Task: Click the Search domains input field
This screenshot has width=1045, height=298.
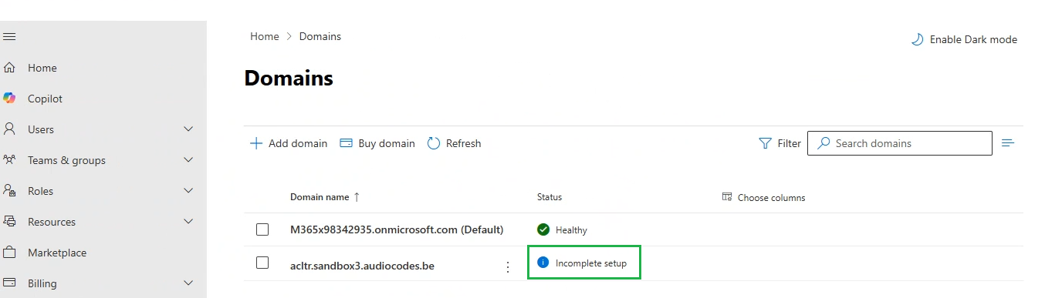Action: tap(900, 143)
